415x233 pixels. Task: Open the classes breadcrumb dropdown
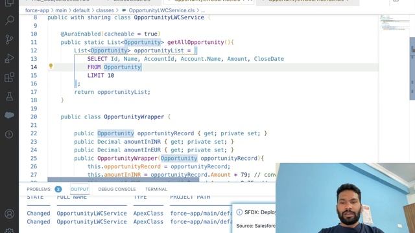[x=105, y=10]
